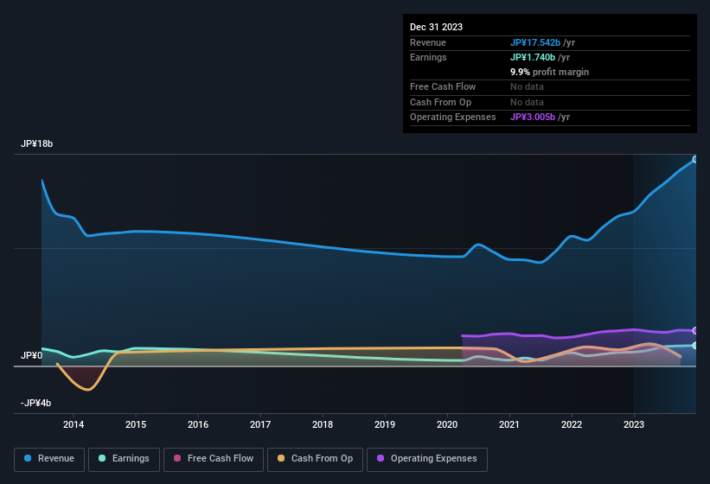Image resolution: width=710 pixels, height=484 pixels.
Task: Click the 2019 x-axis label
Action: [385, 424]
